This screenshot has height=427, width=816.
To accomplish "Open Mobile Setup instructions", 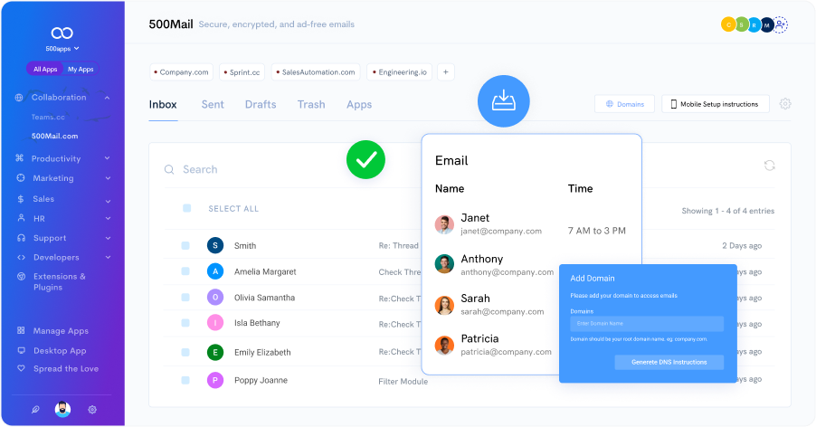I will pyautogui.click(x=715, y=104).
